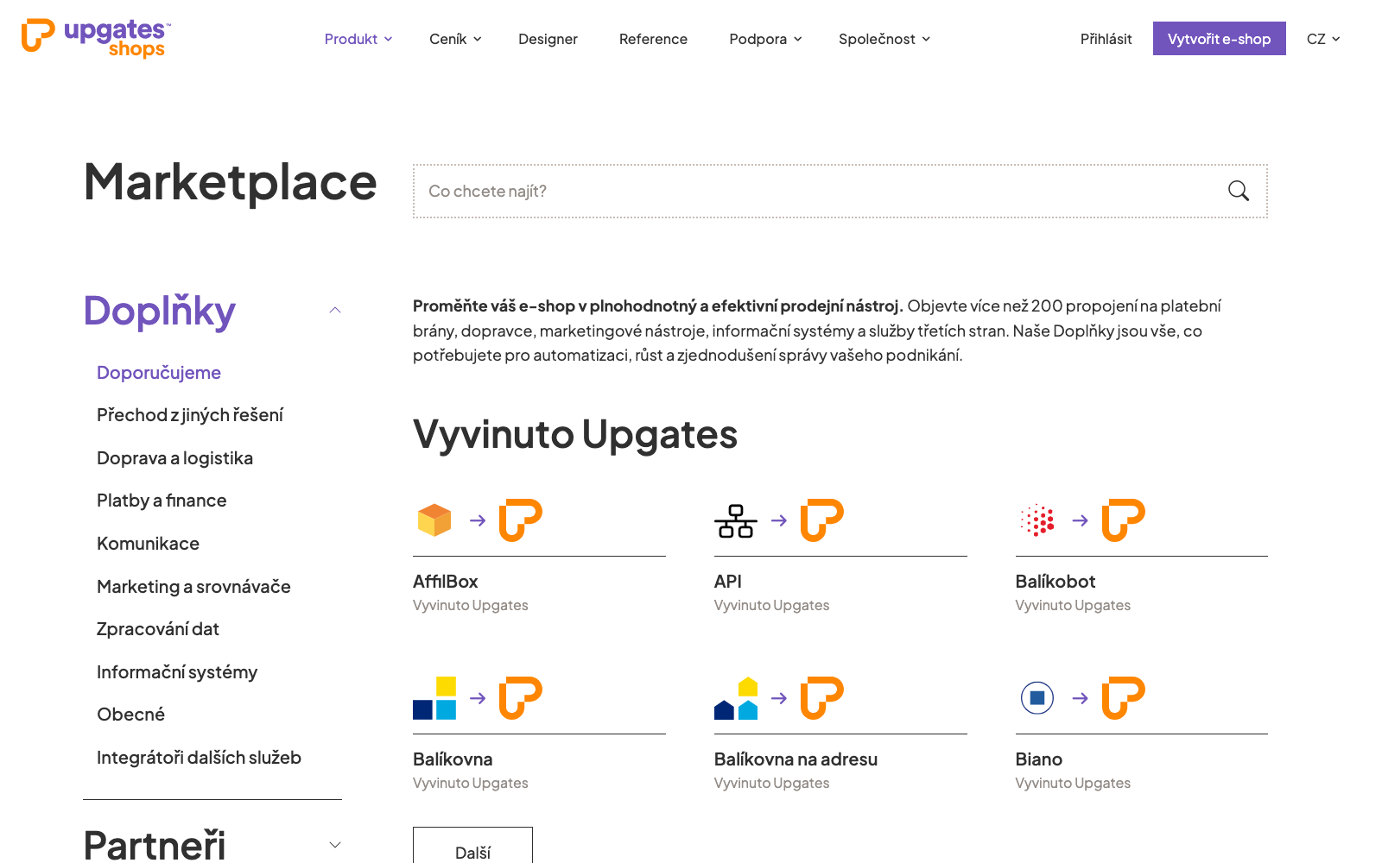This screenshot has height=863, width=1382.
Task: Click the Upgates logo in AffilBox card
Action: (x=521, y=520)
